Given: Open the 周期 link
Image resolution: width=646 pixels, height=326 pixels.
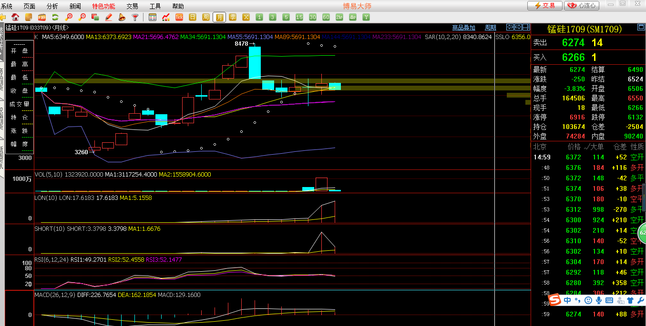Looking at the screenshot, I should (491, 28).
